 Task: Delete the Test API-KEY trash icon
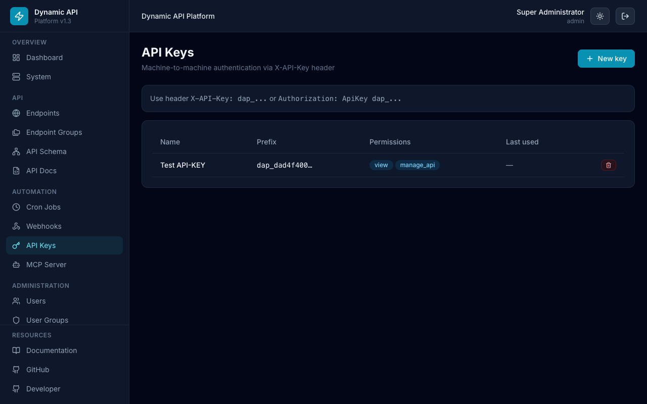609,165
